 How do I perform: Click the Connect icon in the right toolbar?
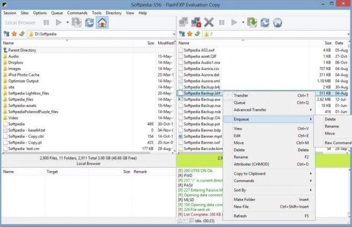pos(183,22)
